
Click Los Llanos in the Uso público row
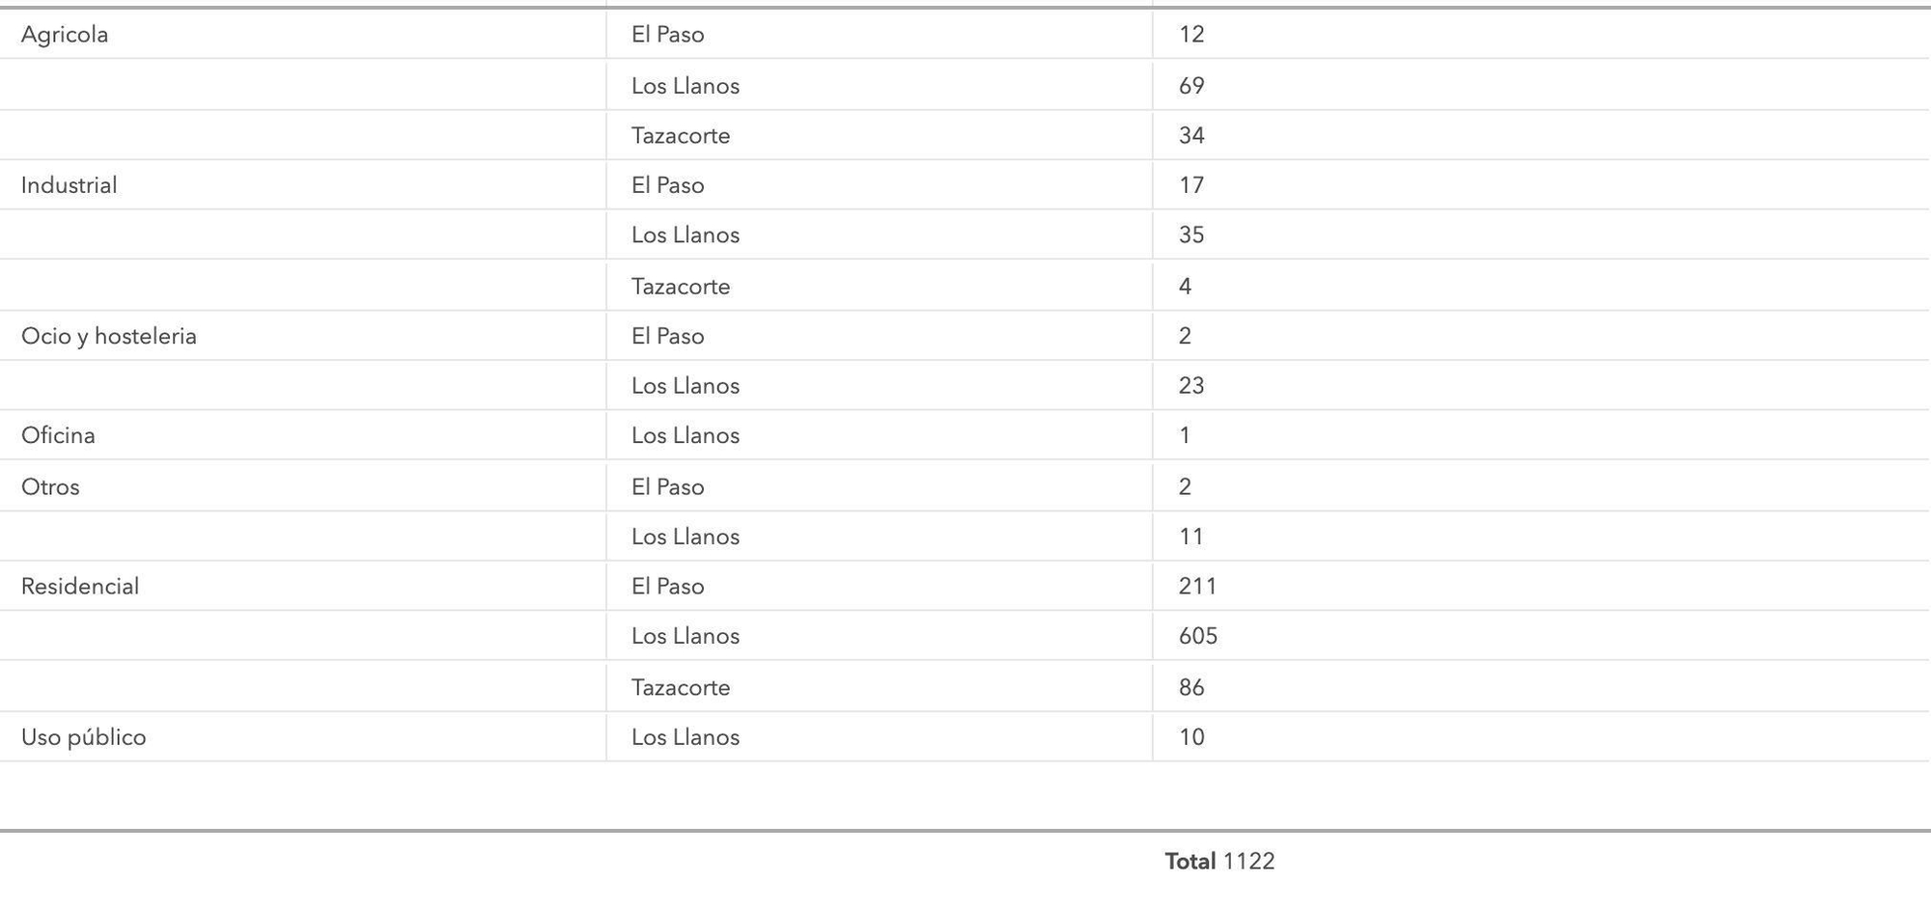click(x=686, y=737)
